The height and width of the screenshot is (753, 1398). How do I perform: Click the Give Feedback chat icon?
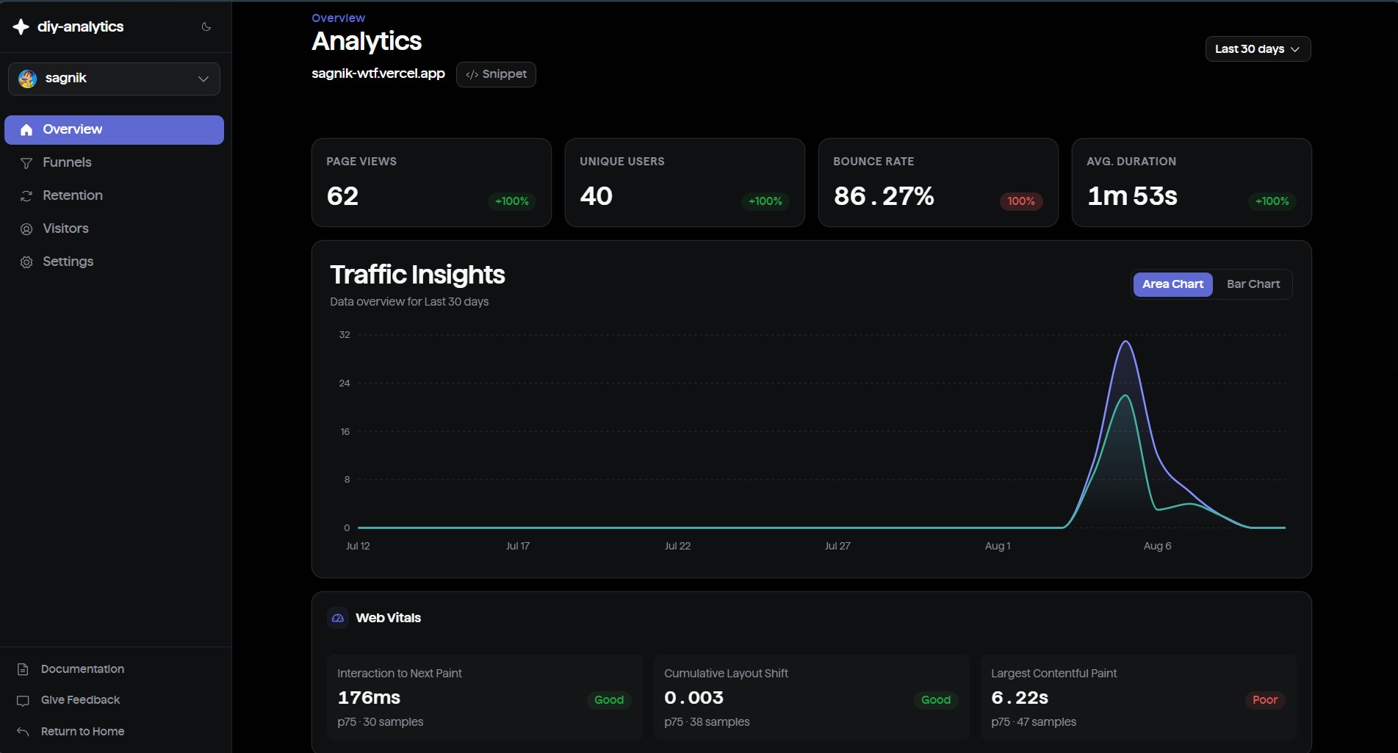(x=23, y=701)
